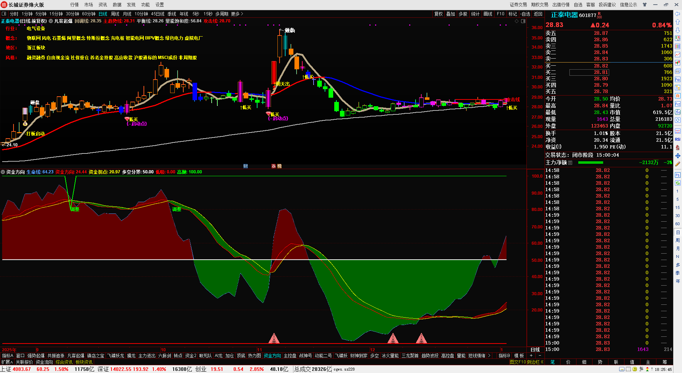Click the plus zoom button below 日线
This screenshot has width=682, height=373.
click(531, 356)
